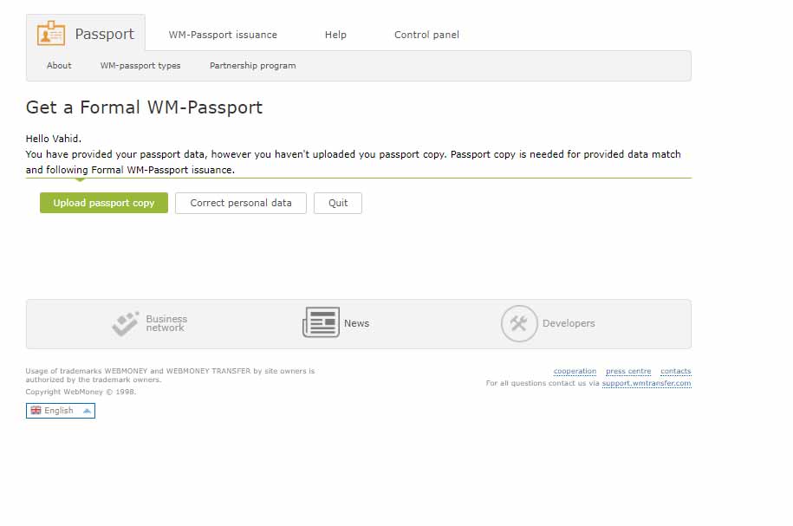The height and width of the screenshot is (526, 793).
Task: Open the support.wmtransfer.com link
Action: click(647, 383)
